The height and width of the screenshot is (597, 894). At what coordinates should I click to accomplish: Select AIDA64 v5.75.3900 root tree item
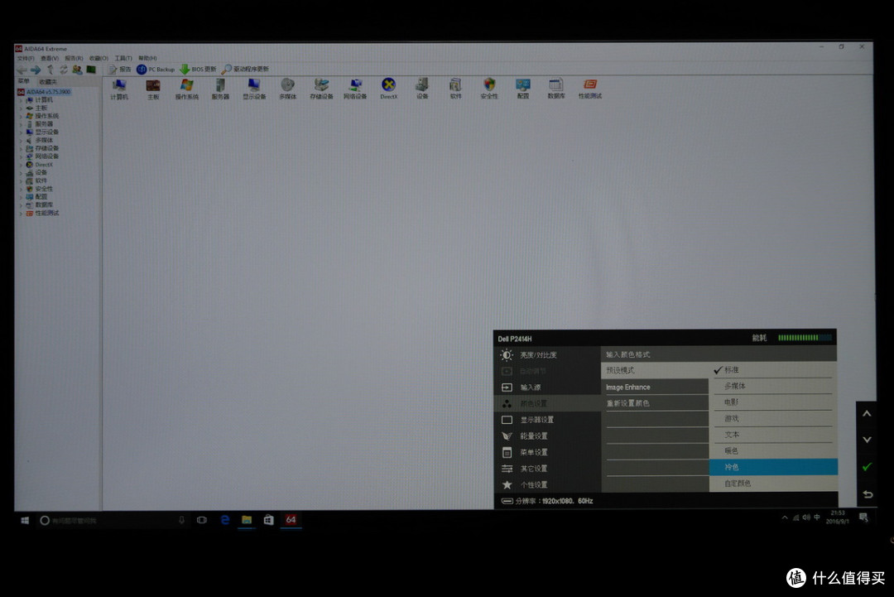[x=43, y=92]
